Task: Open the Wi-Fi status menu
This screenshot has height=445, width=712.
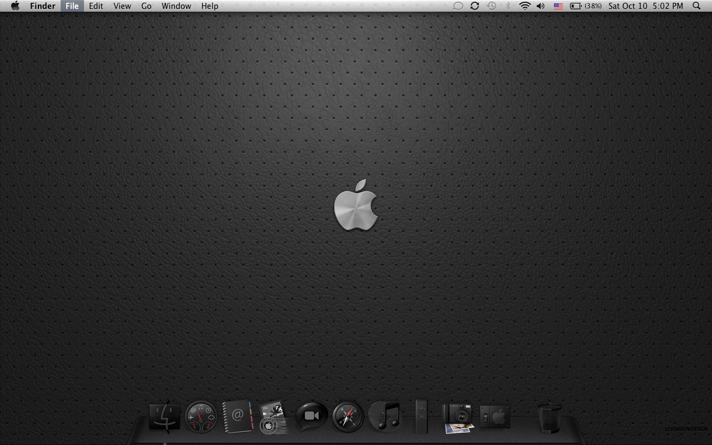Action: coord(525,6)
